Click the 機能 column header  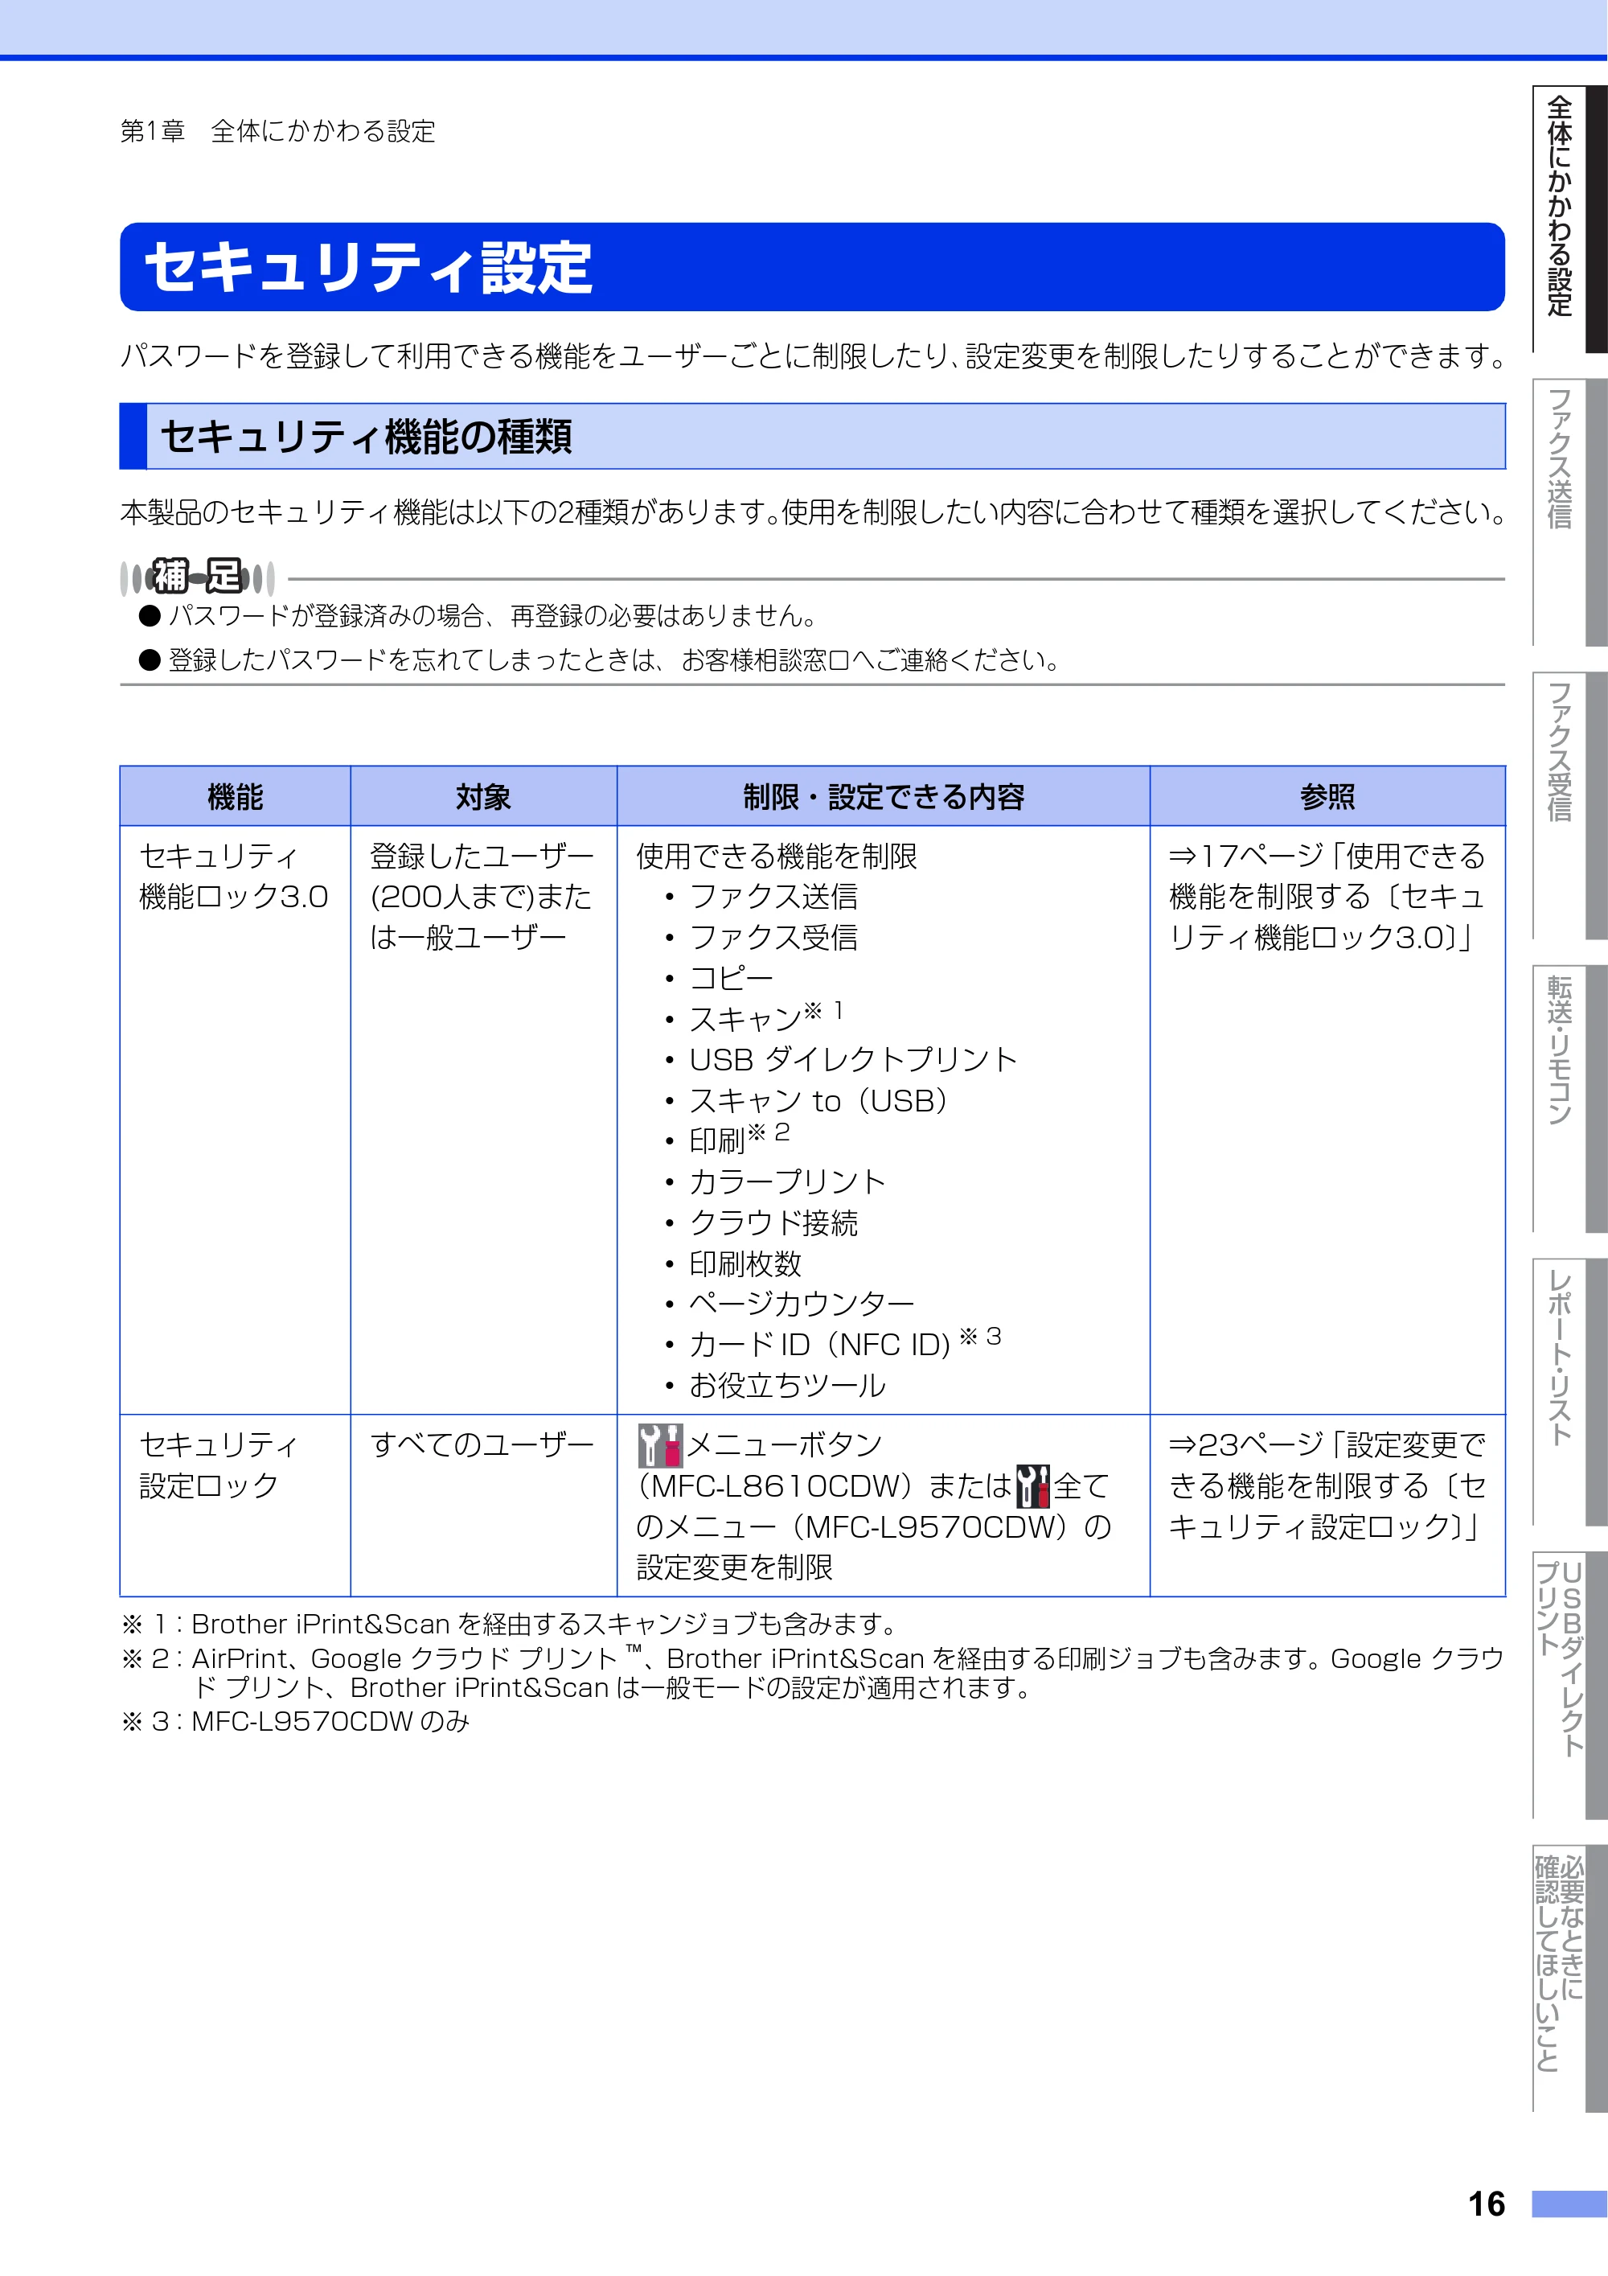pyautogui.click(x=235, y=796)
